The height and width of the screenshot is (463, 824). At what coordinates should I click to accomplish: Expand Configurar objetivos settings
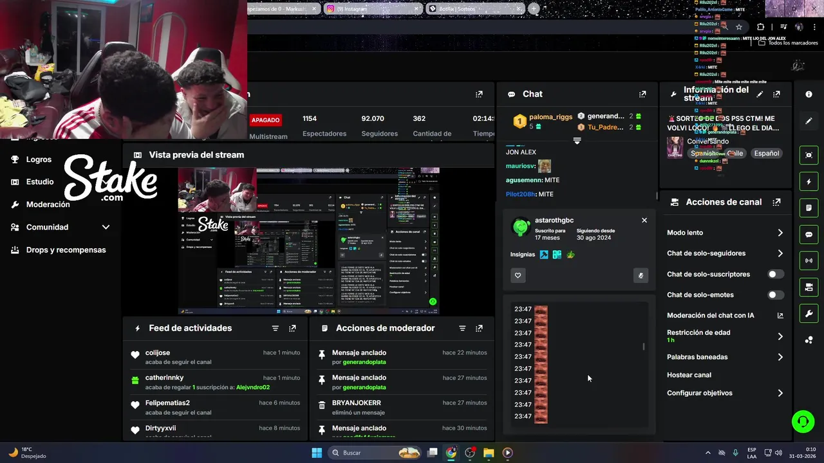coord(780,393)
